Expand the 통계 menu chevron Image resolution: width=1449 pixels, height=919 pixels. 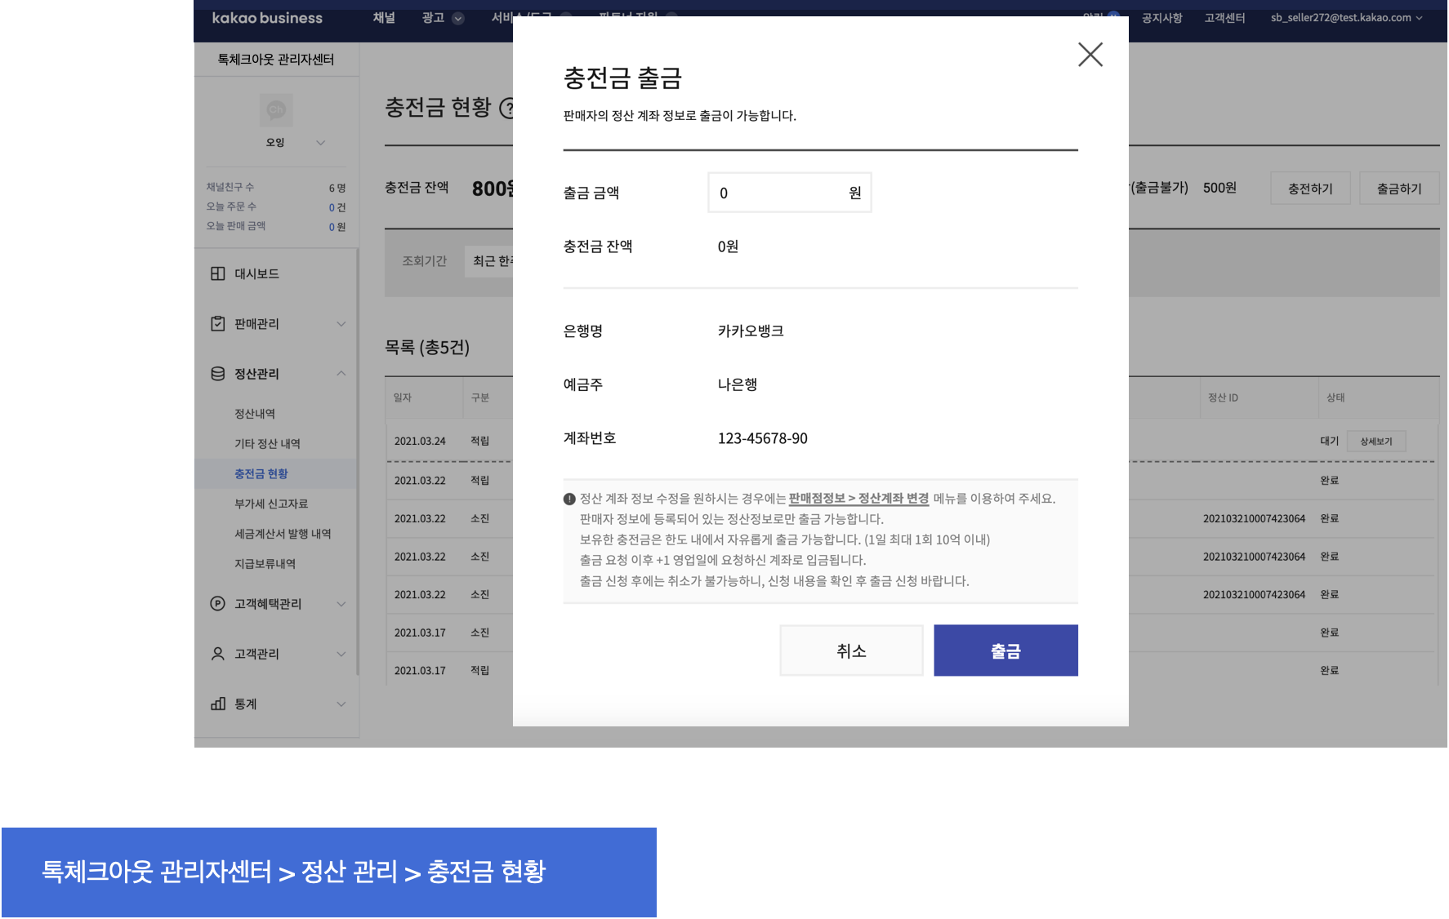(341, 704)
